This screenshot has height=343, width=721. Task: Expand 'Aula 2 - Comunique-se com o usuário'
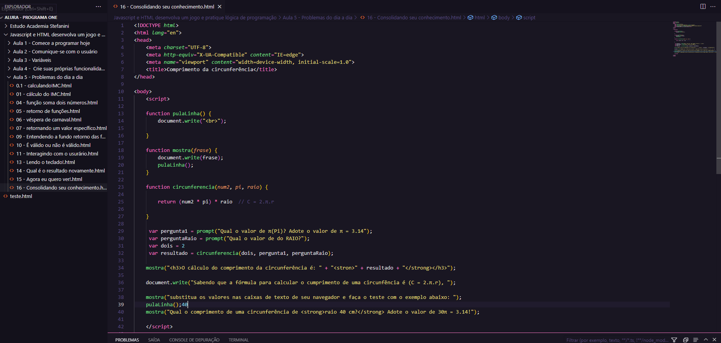[x=9, y=51]
